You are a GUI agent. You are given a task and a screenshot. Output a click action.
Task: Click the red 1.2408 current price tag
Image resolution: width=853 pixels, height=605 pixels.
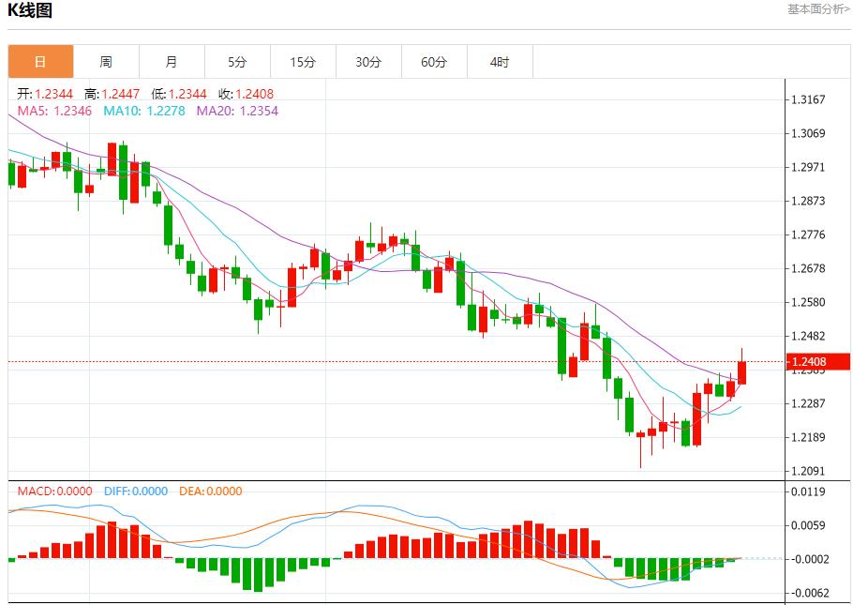pos(816,362)
